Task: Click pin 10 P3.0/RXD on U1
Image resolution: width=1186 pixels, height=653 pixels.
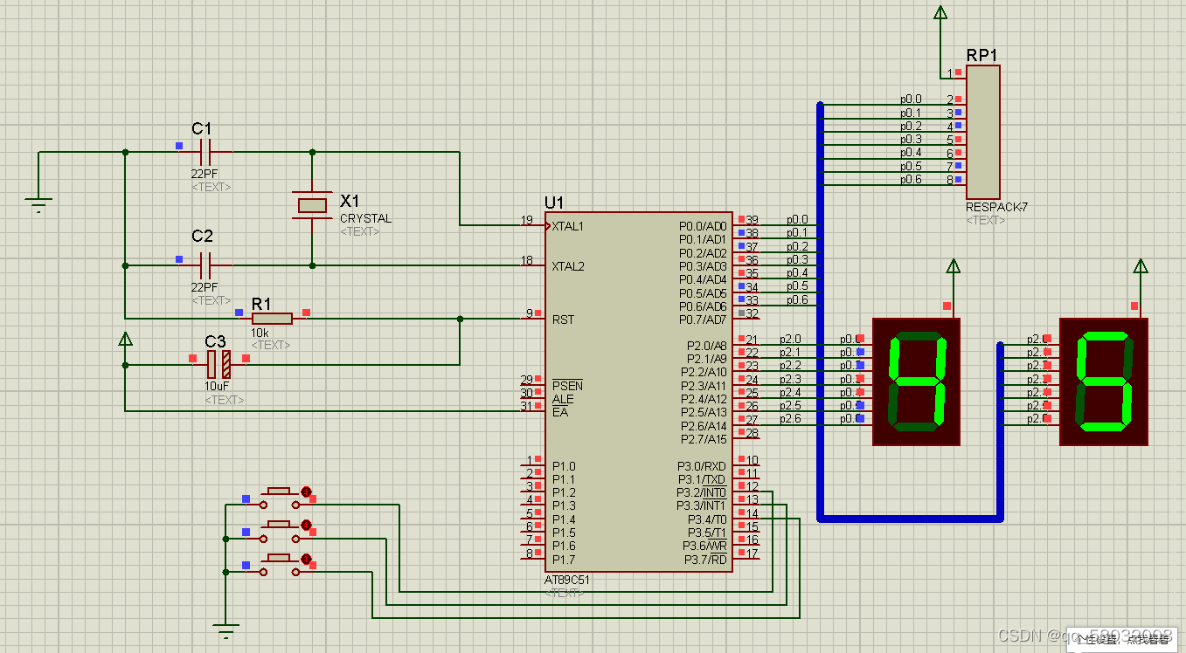Action: point(748,464)
